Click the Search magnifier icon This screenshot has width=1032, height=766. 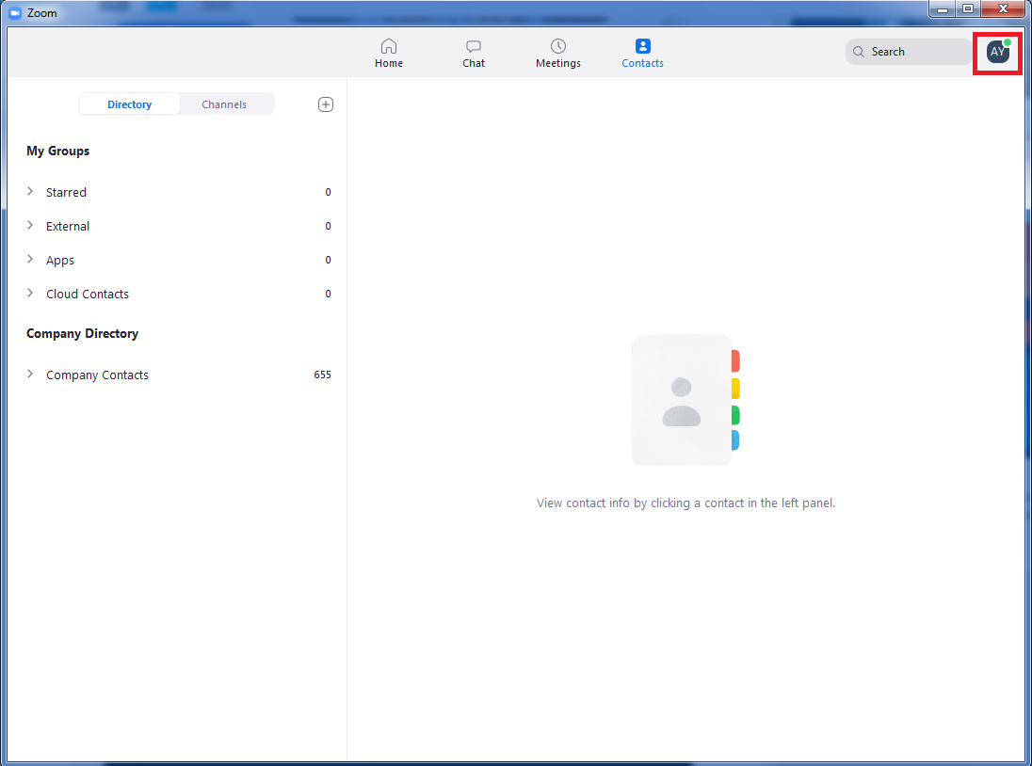[x=858, y=51]
